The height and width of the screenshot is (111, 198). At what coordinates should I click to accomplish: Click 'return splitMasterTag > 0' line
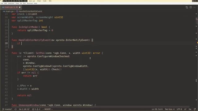pyautogui.click(x=35, y=30)
